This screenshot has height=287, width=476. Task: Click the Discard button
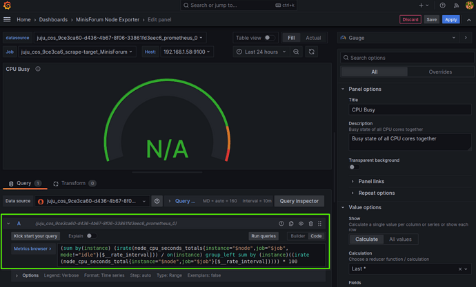[x=410, y=19]
